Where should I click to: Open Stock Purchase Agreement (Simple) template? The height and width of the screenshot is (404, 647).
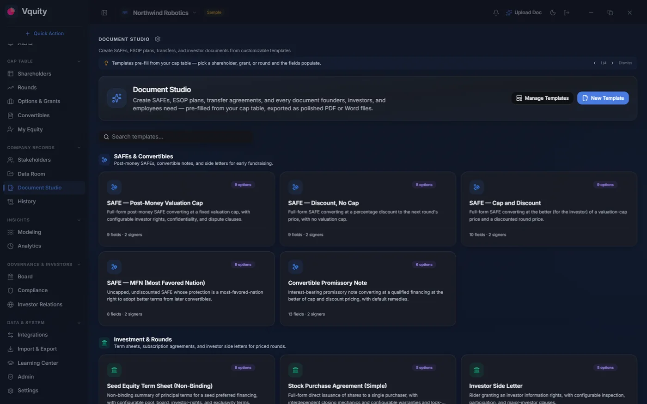(x=368, y=380)
